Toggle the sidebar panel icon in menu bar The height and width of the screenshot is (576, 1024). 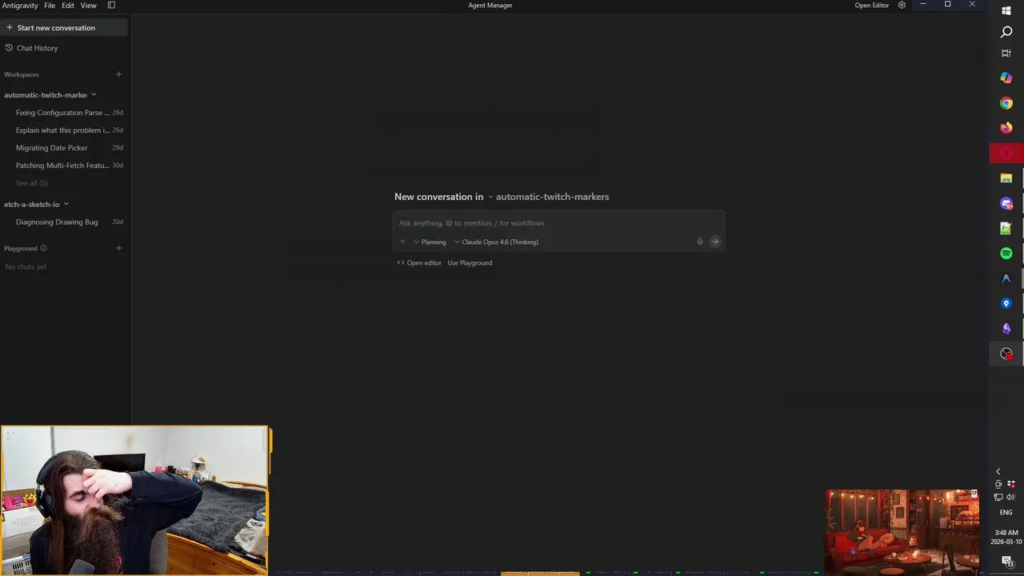click(x=111, y=6)
